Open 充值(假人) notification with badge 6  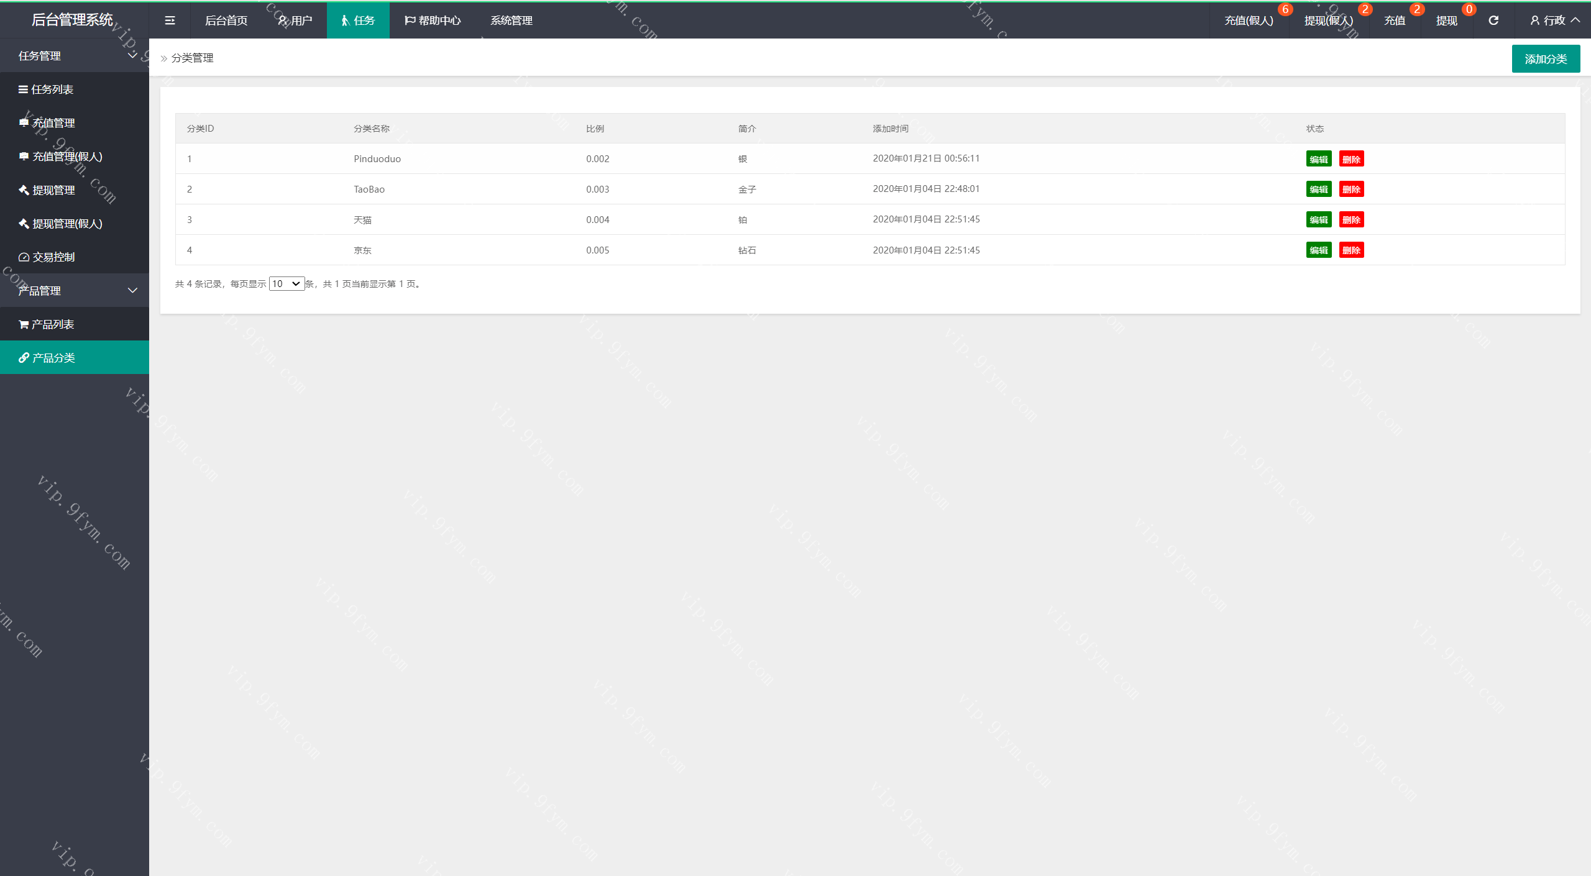click(x=1249, y=21)
